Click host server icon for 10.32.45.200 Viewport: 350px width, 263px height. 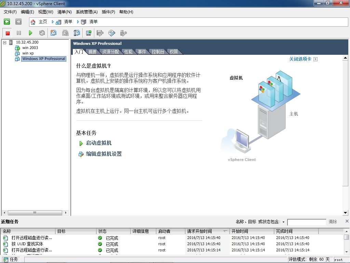click(x=11, y=42)
